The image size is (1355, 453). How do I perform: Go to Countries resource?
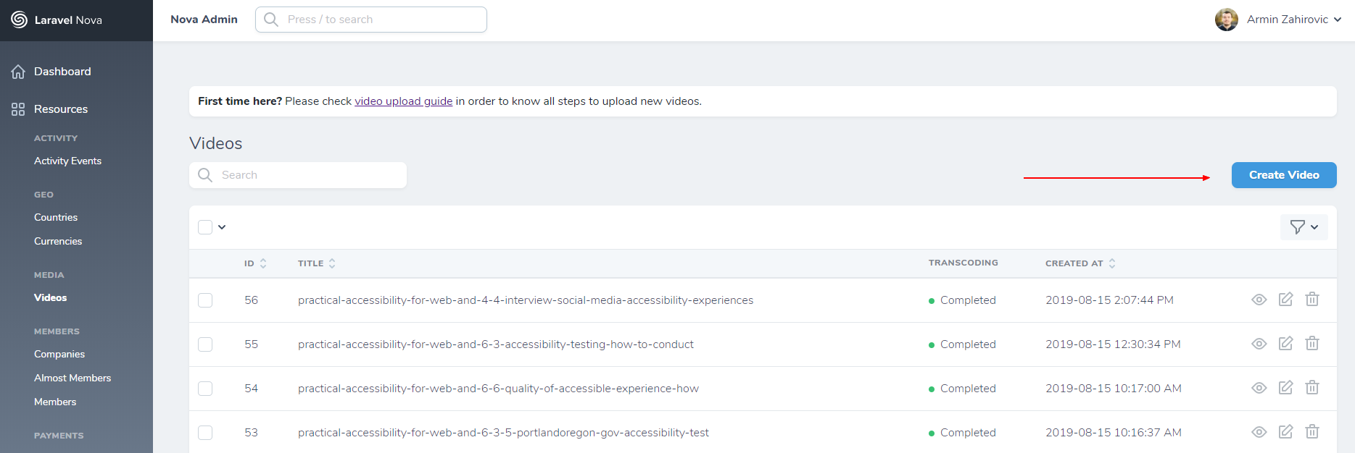[x=56, y=217]
